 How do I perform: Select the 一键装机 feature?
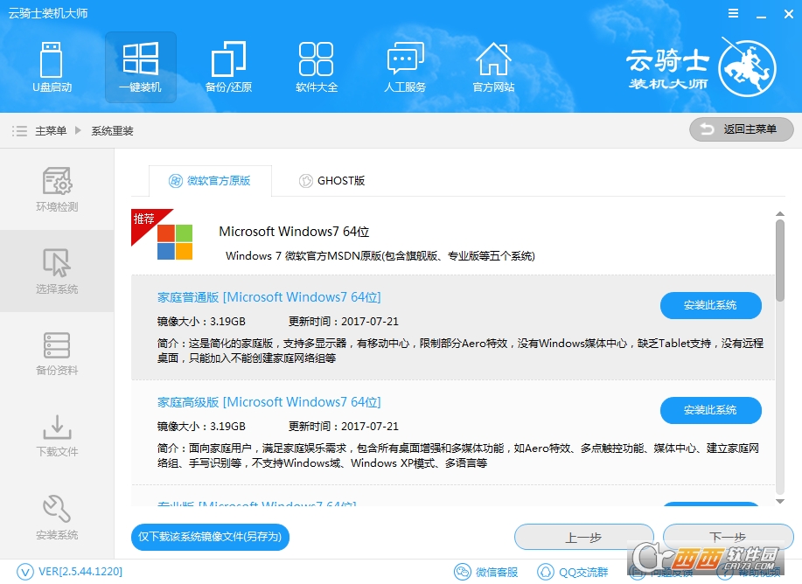pos(140,67)
